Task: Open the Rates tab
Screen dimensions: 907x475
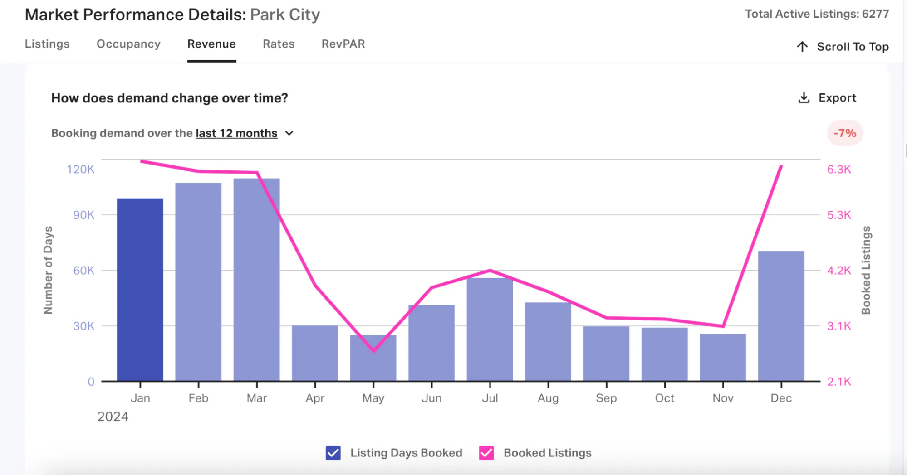Action: [x=279, y=44]
